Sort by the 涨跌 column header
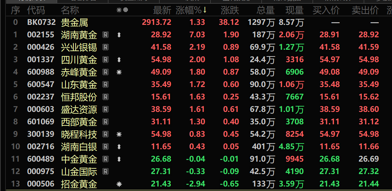Screen dimensions: 392x191 pyautogui.click(x=230, y=10)
